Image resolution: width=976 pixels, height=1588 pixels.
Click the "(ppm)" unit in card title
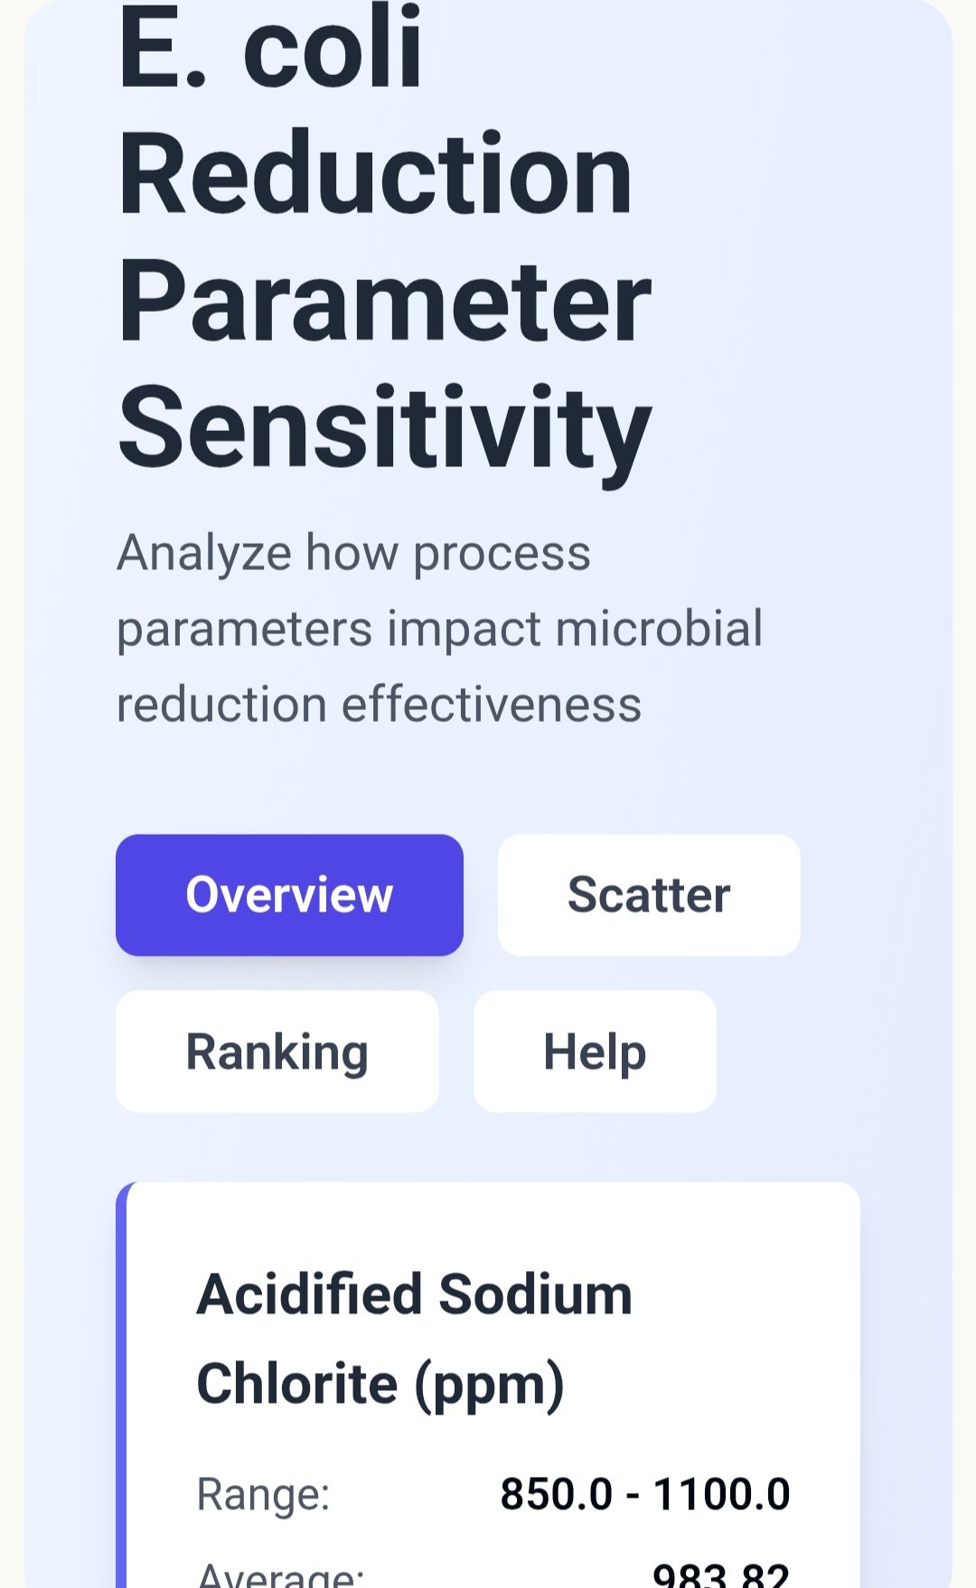489,1386
